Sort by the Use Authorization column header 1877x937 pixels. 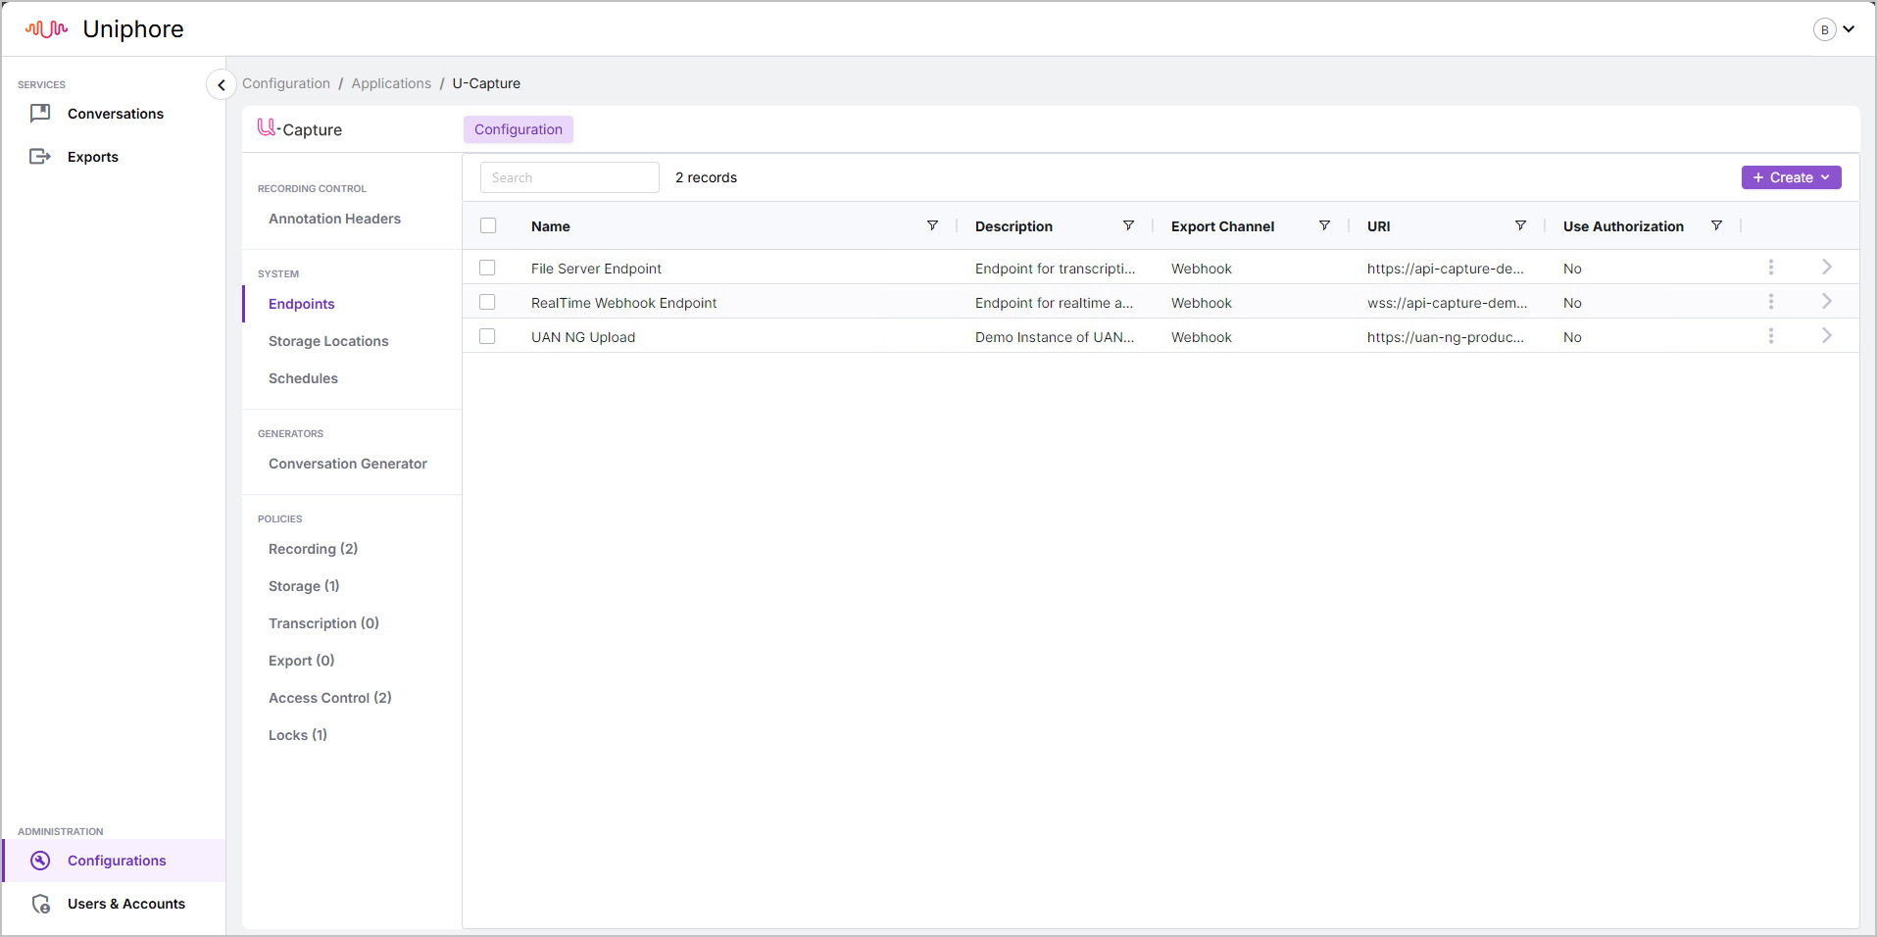coord(1623,226)
